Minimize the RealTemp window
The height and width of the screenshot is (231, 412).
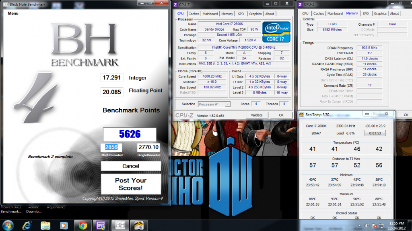367,114
